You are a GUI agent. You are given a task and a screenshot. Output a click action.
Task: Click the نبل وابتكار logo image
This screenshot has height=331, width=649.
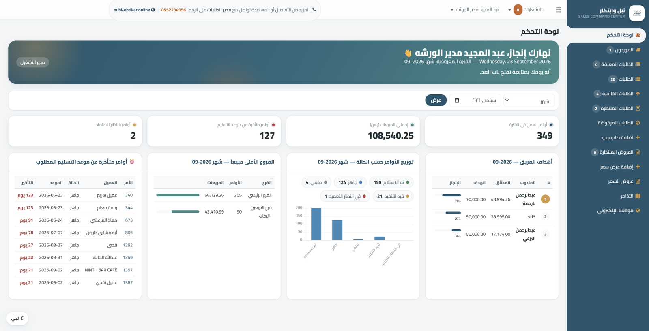(x=636, y=13)
